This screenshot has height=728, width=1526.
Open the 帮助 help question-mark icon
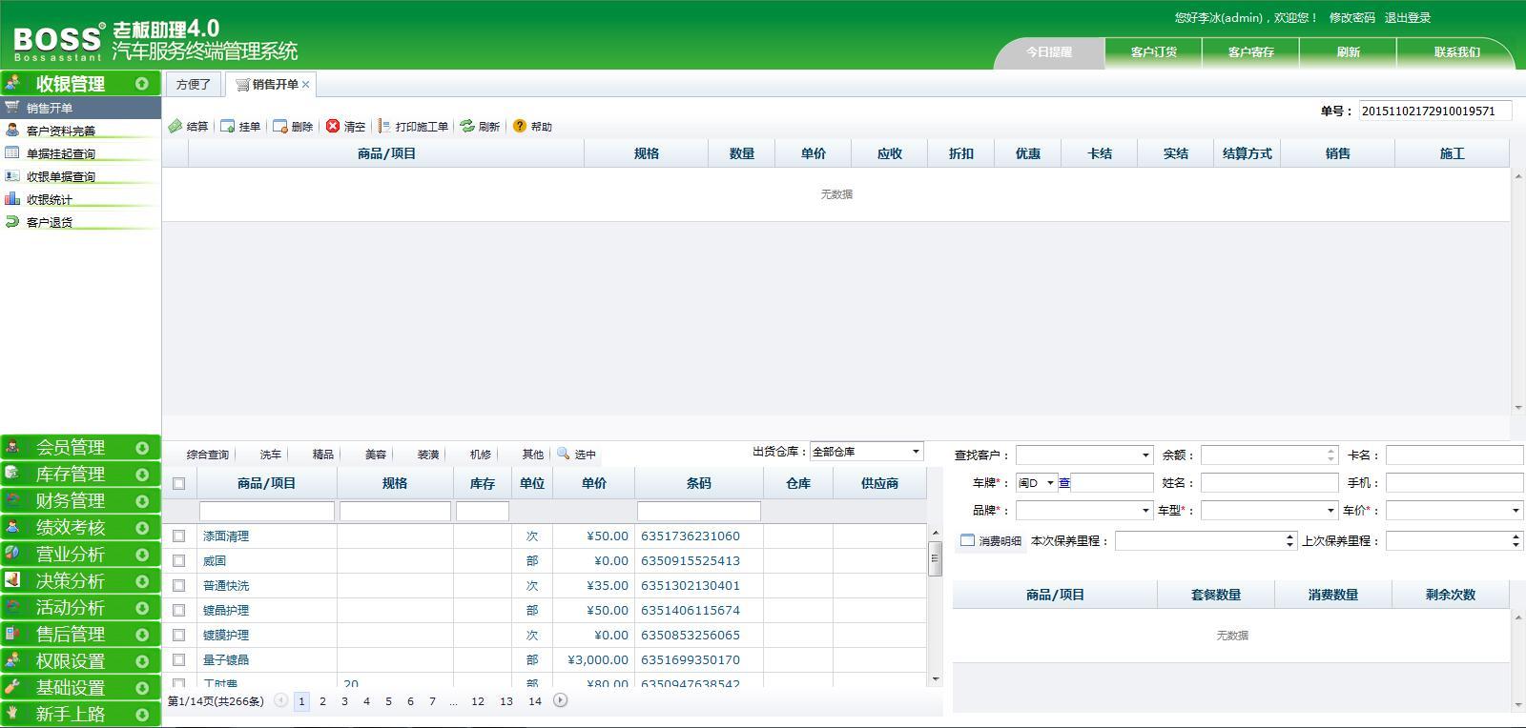tap(520, 126)
